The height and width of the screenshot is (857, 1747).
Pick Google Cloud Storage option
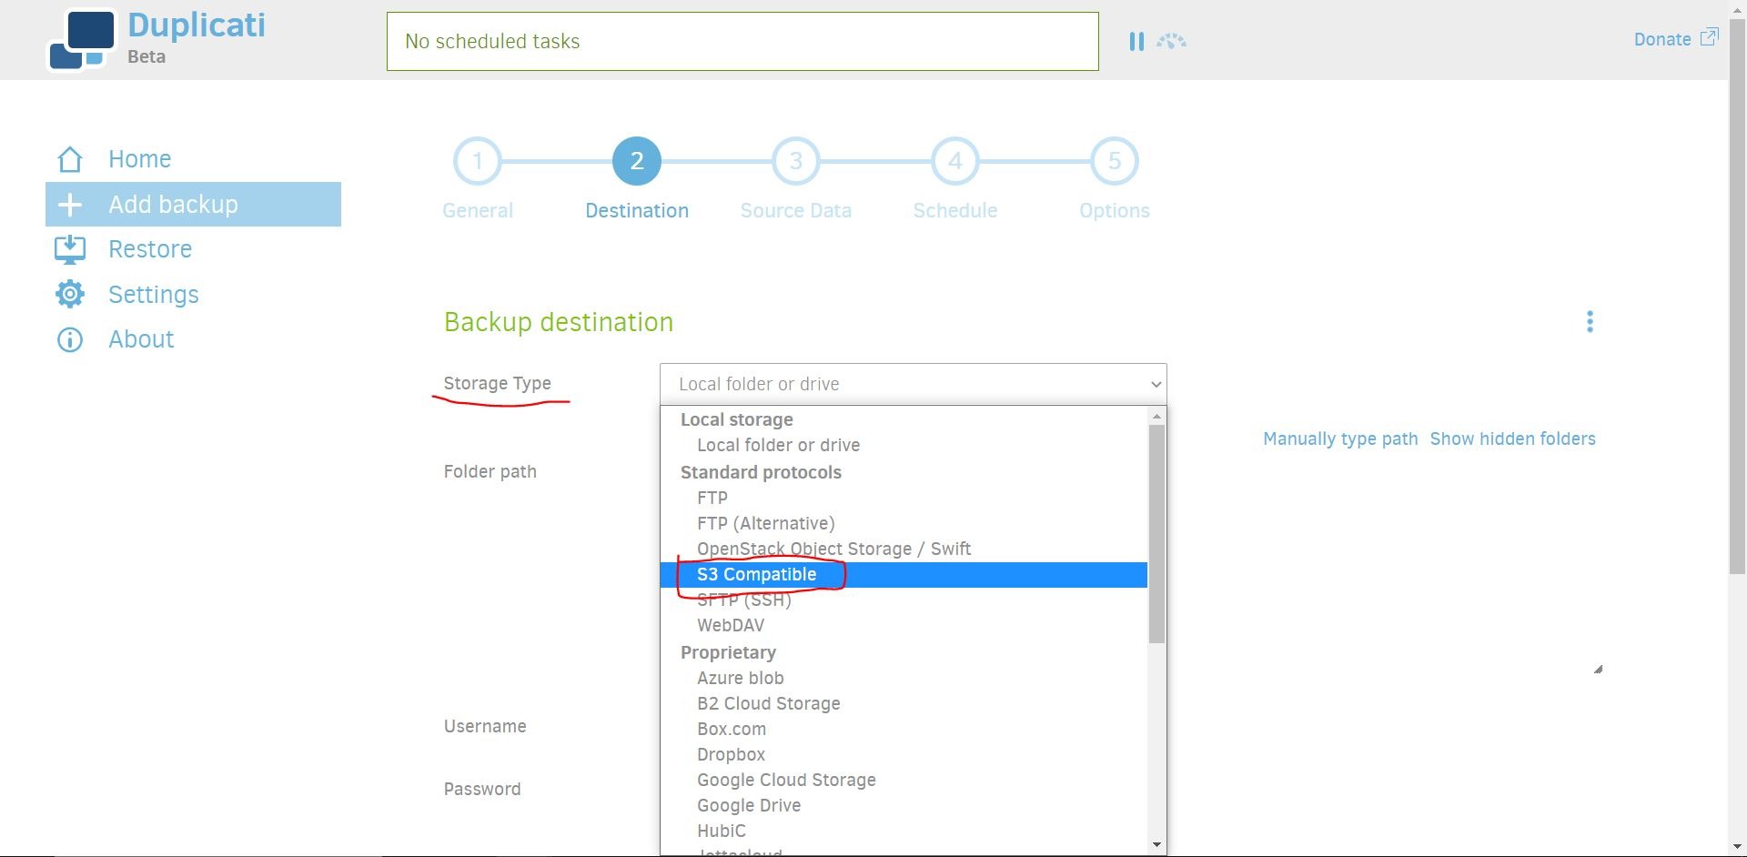[x=904, y=780]
